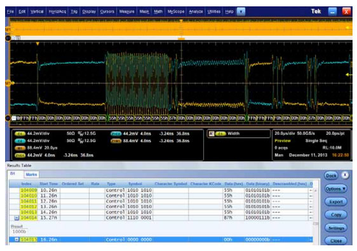
Task: Click the Preset value field 1000b
Action: 19,232
